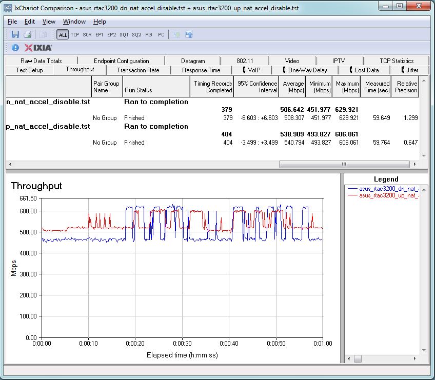Switch to the VoIP tab
Image resolution: width=435 pixels, height=380 pixels.
click(252, 70)
